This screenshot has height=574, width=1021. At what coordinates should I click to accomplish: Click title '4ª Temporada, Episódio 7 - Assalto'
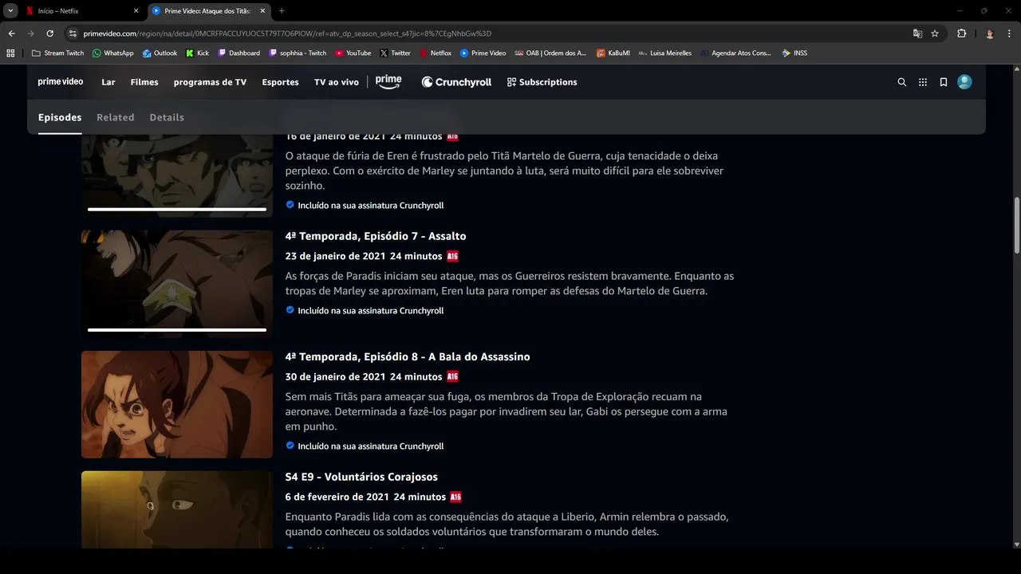coord(376,236)
